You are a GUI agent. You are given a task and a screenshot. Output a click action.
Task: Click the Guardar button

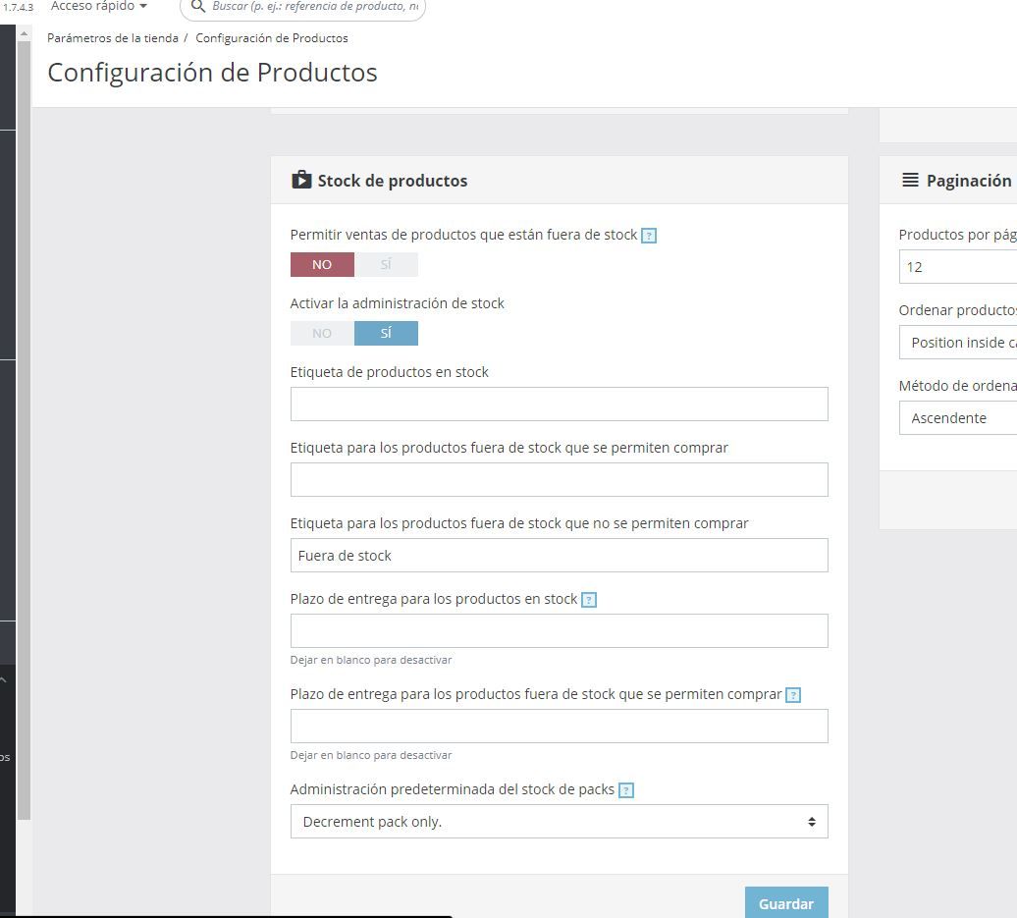(786, 902)
